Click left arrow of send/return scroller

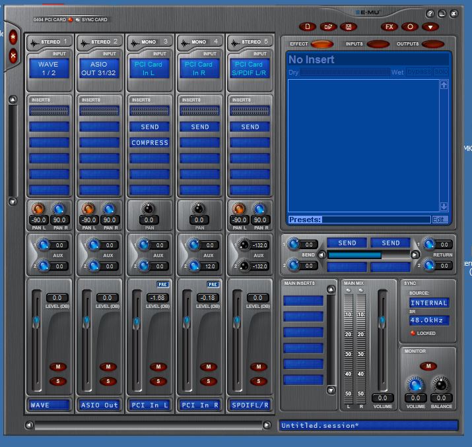point(321,255)
